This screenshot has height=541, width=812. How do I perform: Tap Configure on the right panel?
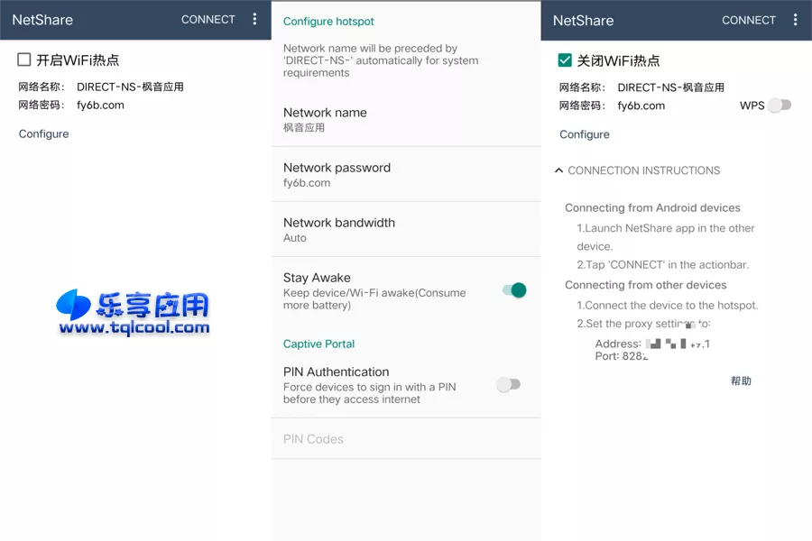(584, 133)
